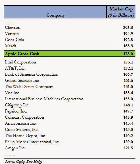Click the Source: CapIq, Zero Hedge footnote

(x=24, y=162)
